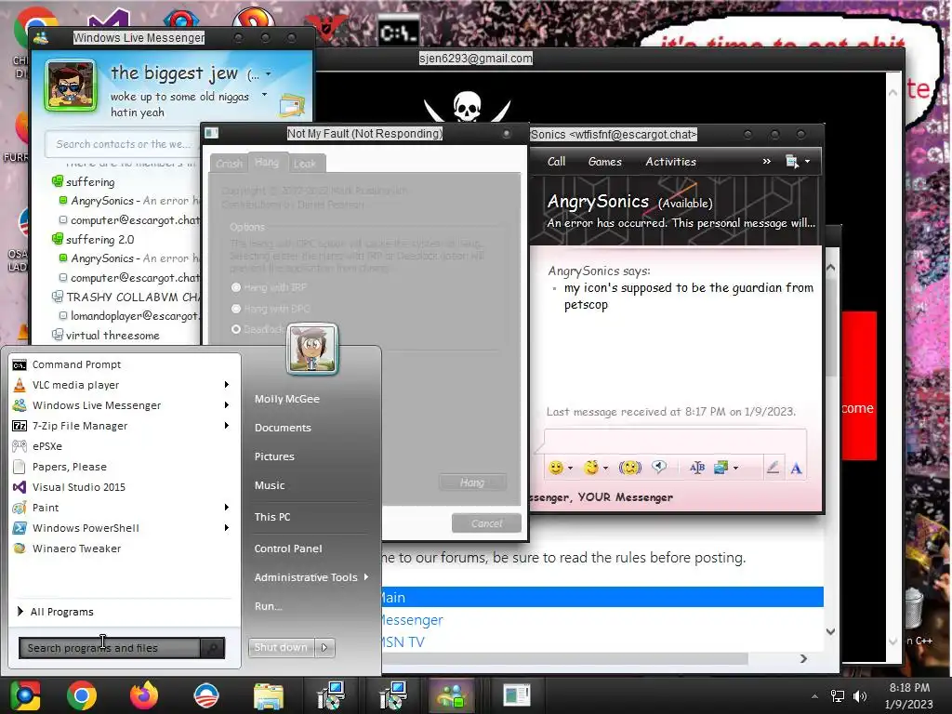Expand Paint jump list arrow

[x=227, y=507]
